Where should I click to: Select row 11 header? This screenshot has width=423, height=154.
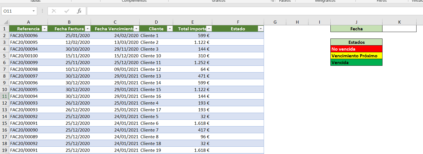click(x=5, y=96)
